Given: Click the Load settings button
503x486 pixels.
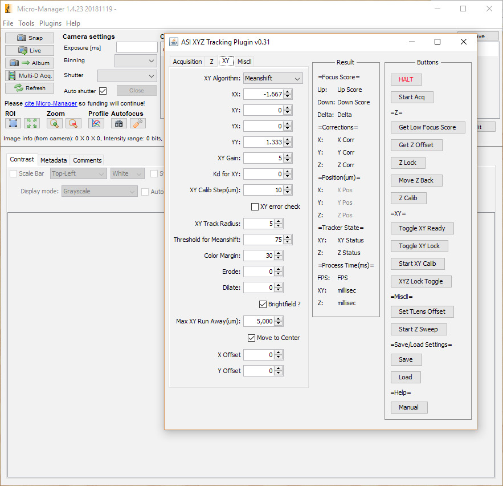Looking at the screenshot, I should coord(406,378).
